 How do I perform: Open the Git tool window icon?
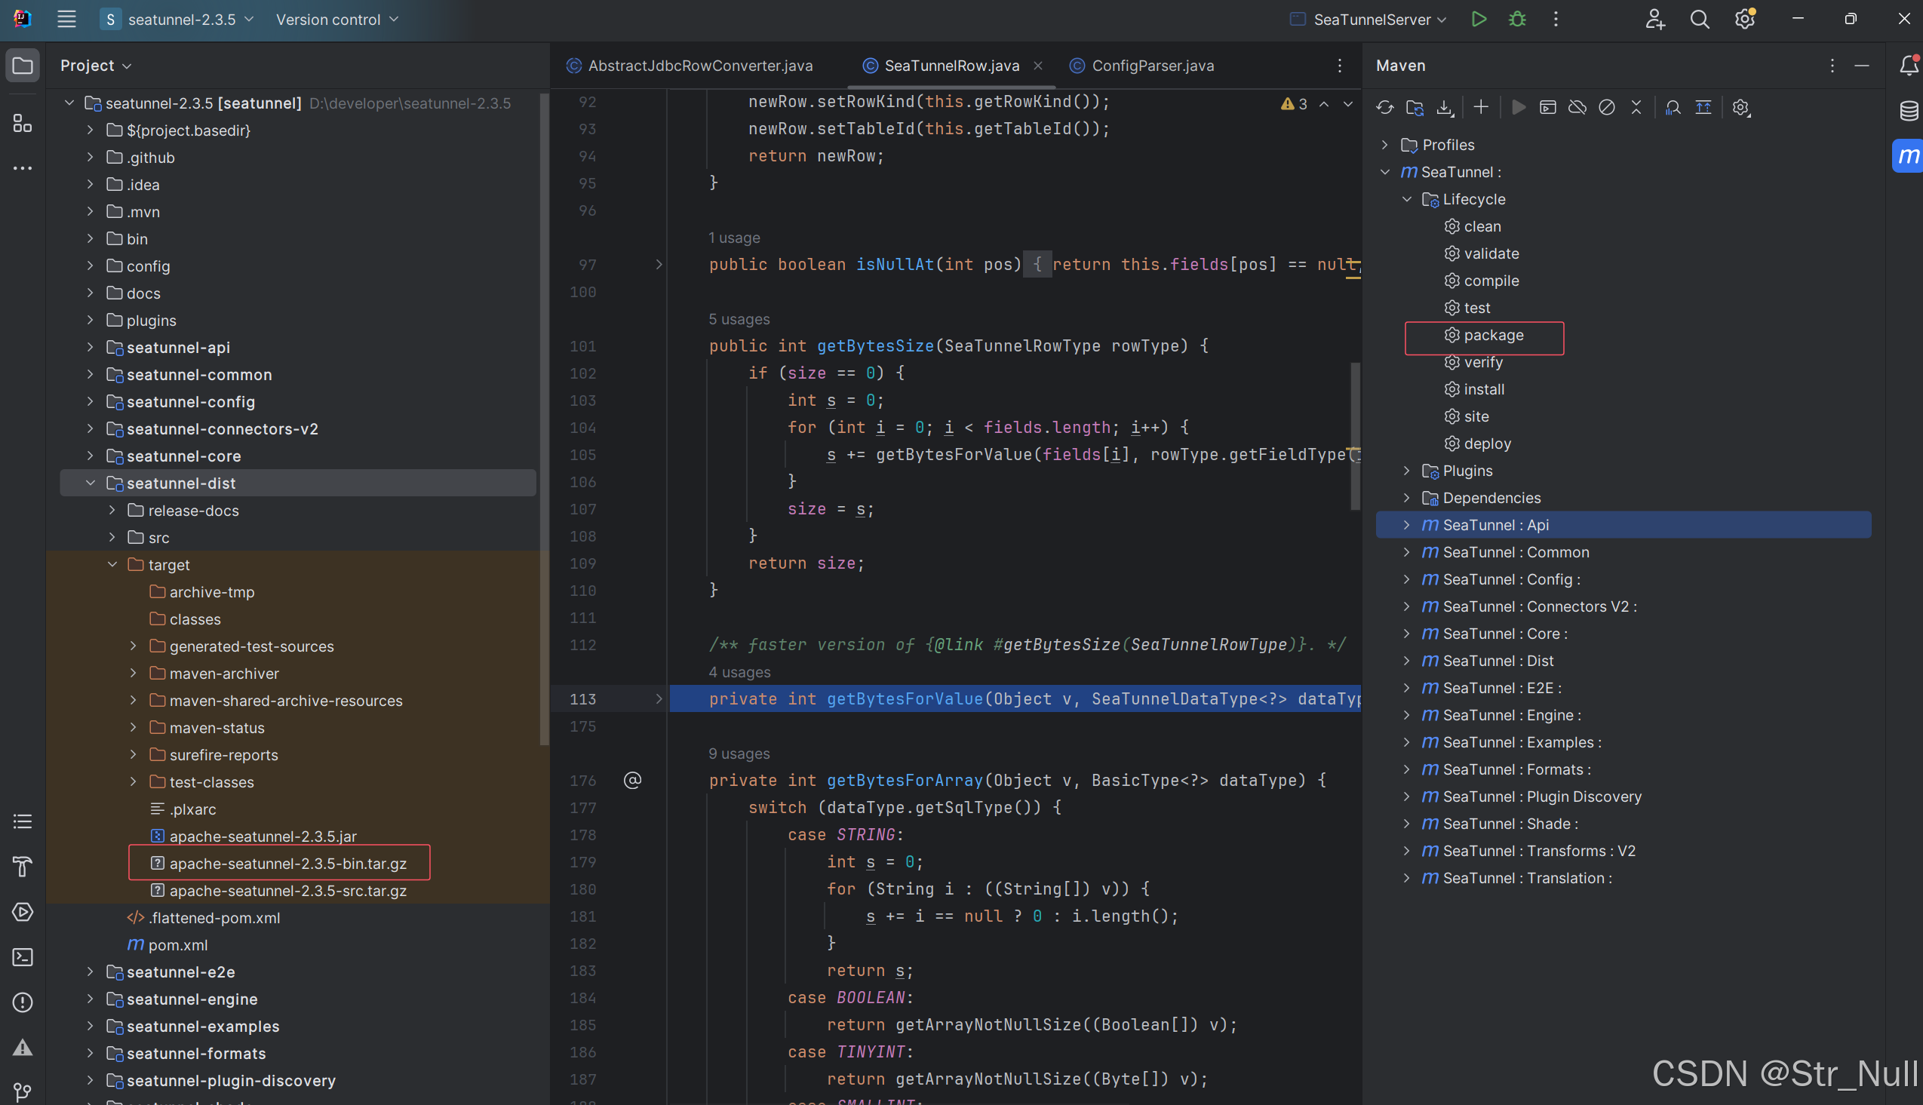[x=23, y=1092]
